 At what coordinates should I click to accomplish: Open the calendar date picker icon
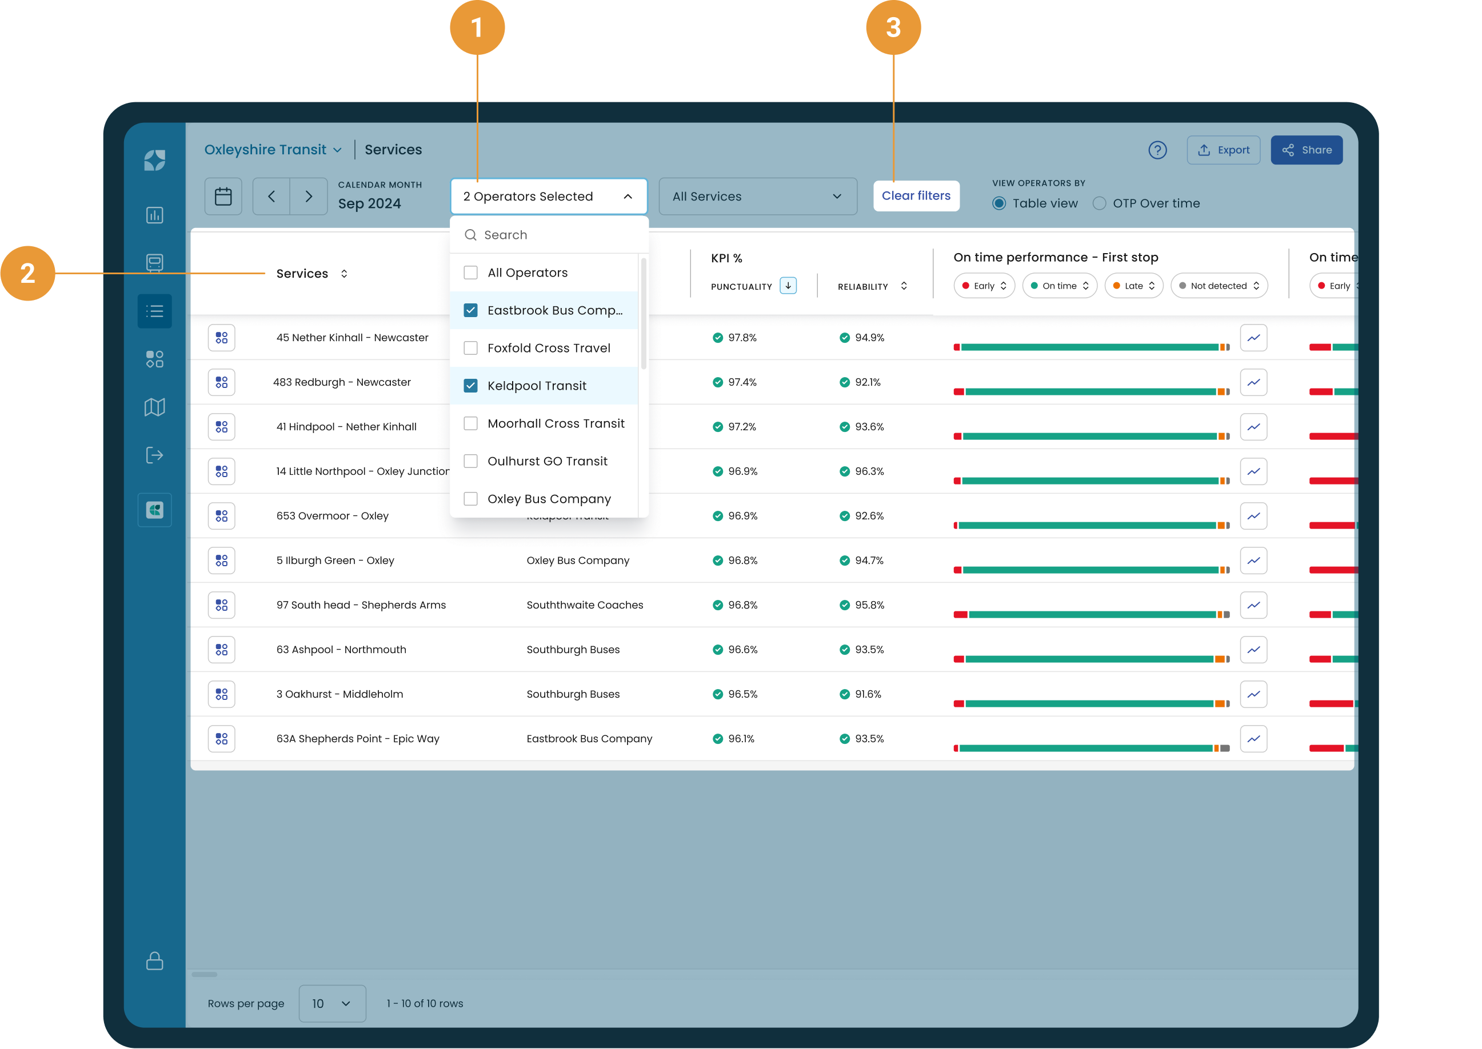223,197
